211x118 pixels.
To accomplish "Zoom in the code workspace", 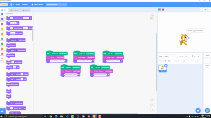I will click(152, 100).
